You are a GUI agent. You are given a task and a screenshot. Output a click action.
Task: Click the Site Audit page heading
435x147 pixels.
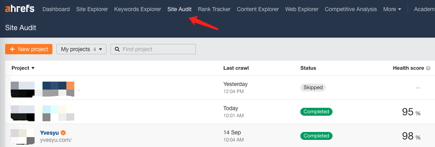(21, 28)
